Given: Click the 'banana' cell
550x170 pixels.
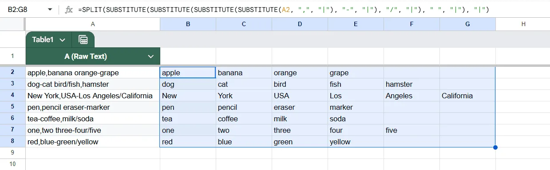Looking at the screenshot, I should tap(244, 73).
